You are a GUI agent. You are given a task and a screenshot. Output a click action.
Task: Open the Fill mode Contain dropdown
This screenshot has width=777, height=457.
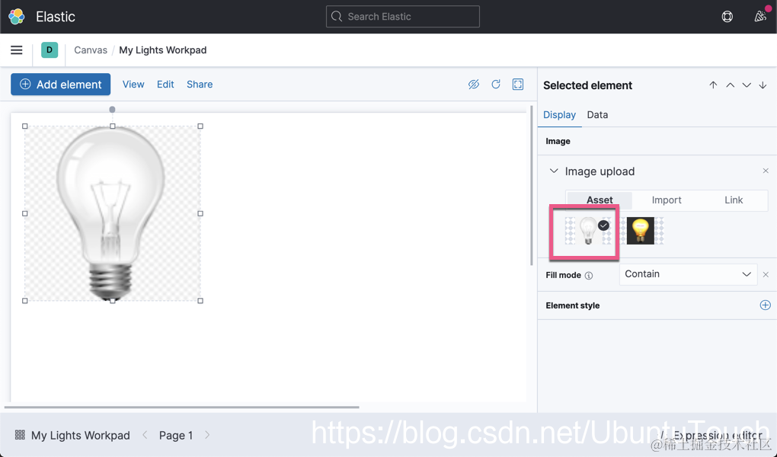(689, 274)
